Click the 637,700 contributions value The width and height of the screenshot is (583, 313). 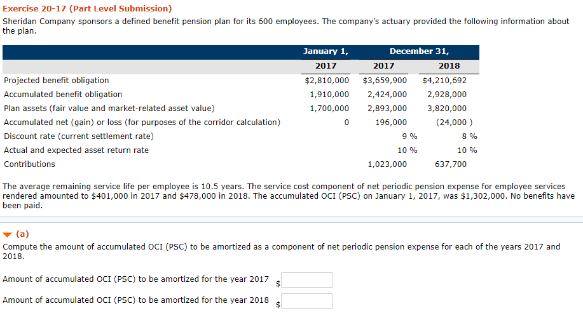[450, 164]
